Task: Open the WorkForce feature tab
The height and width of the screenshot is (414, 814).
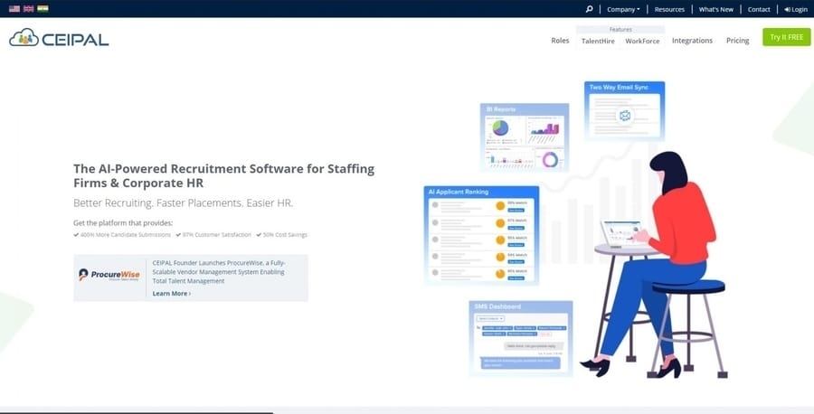Action: (642, 41)
